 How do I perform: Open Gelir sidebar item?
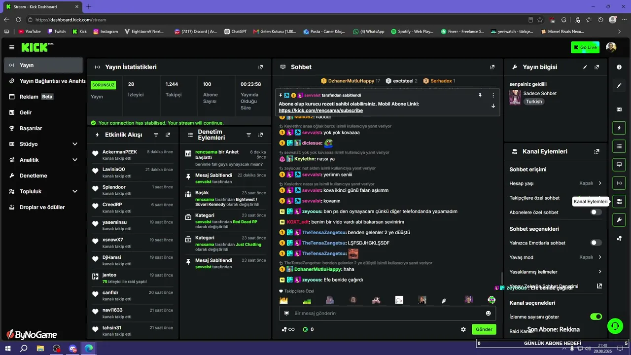coord(43,112)
